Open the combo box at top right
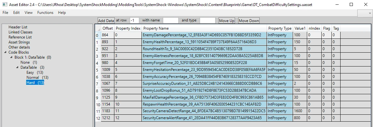 (365, 14)
